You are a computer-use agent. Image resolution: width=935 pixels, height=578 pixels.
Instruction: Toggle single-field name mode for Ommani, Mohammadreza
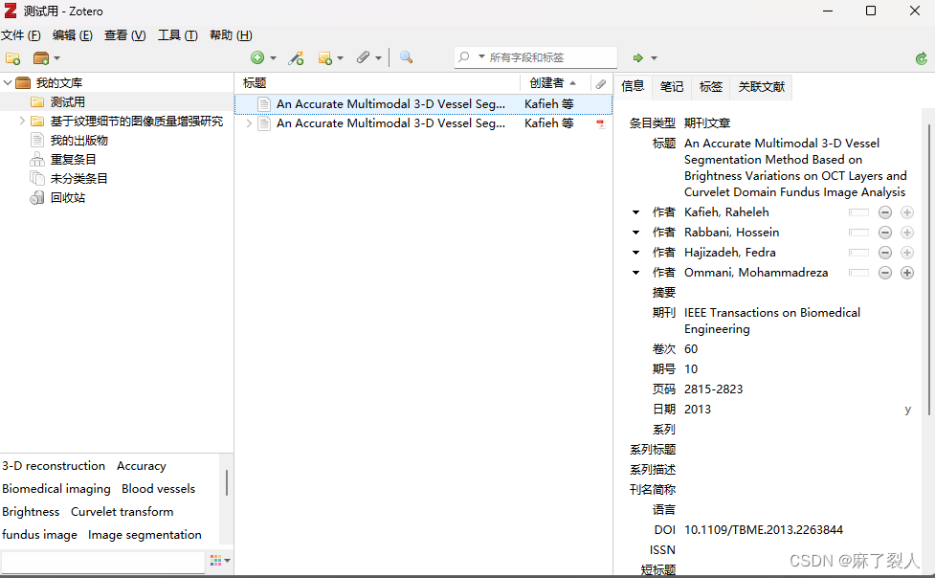pyautogui.click(x=858, y=273)
